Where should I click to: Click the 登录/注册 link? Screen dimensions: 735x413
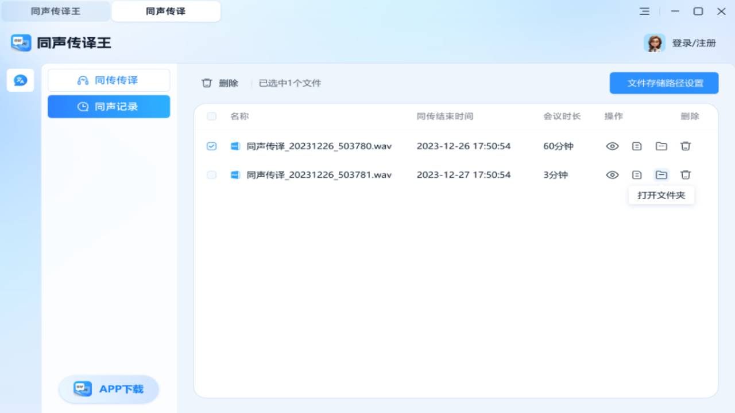694,43
